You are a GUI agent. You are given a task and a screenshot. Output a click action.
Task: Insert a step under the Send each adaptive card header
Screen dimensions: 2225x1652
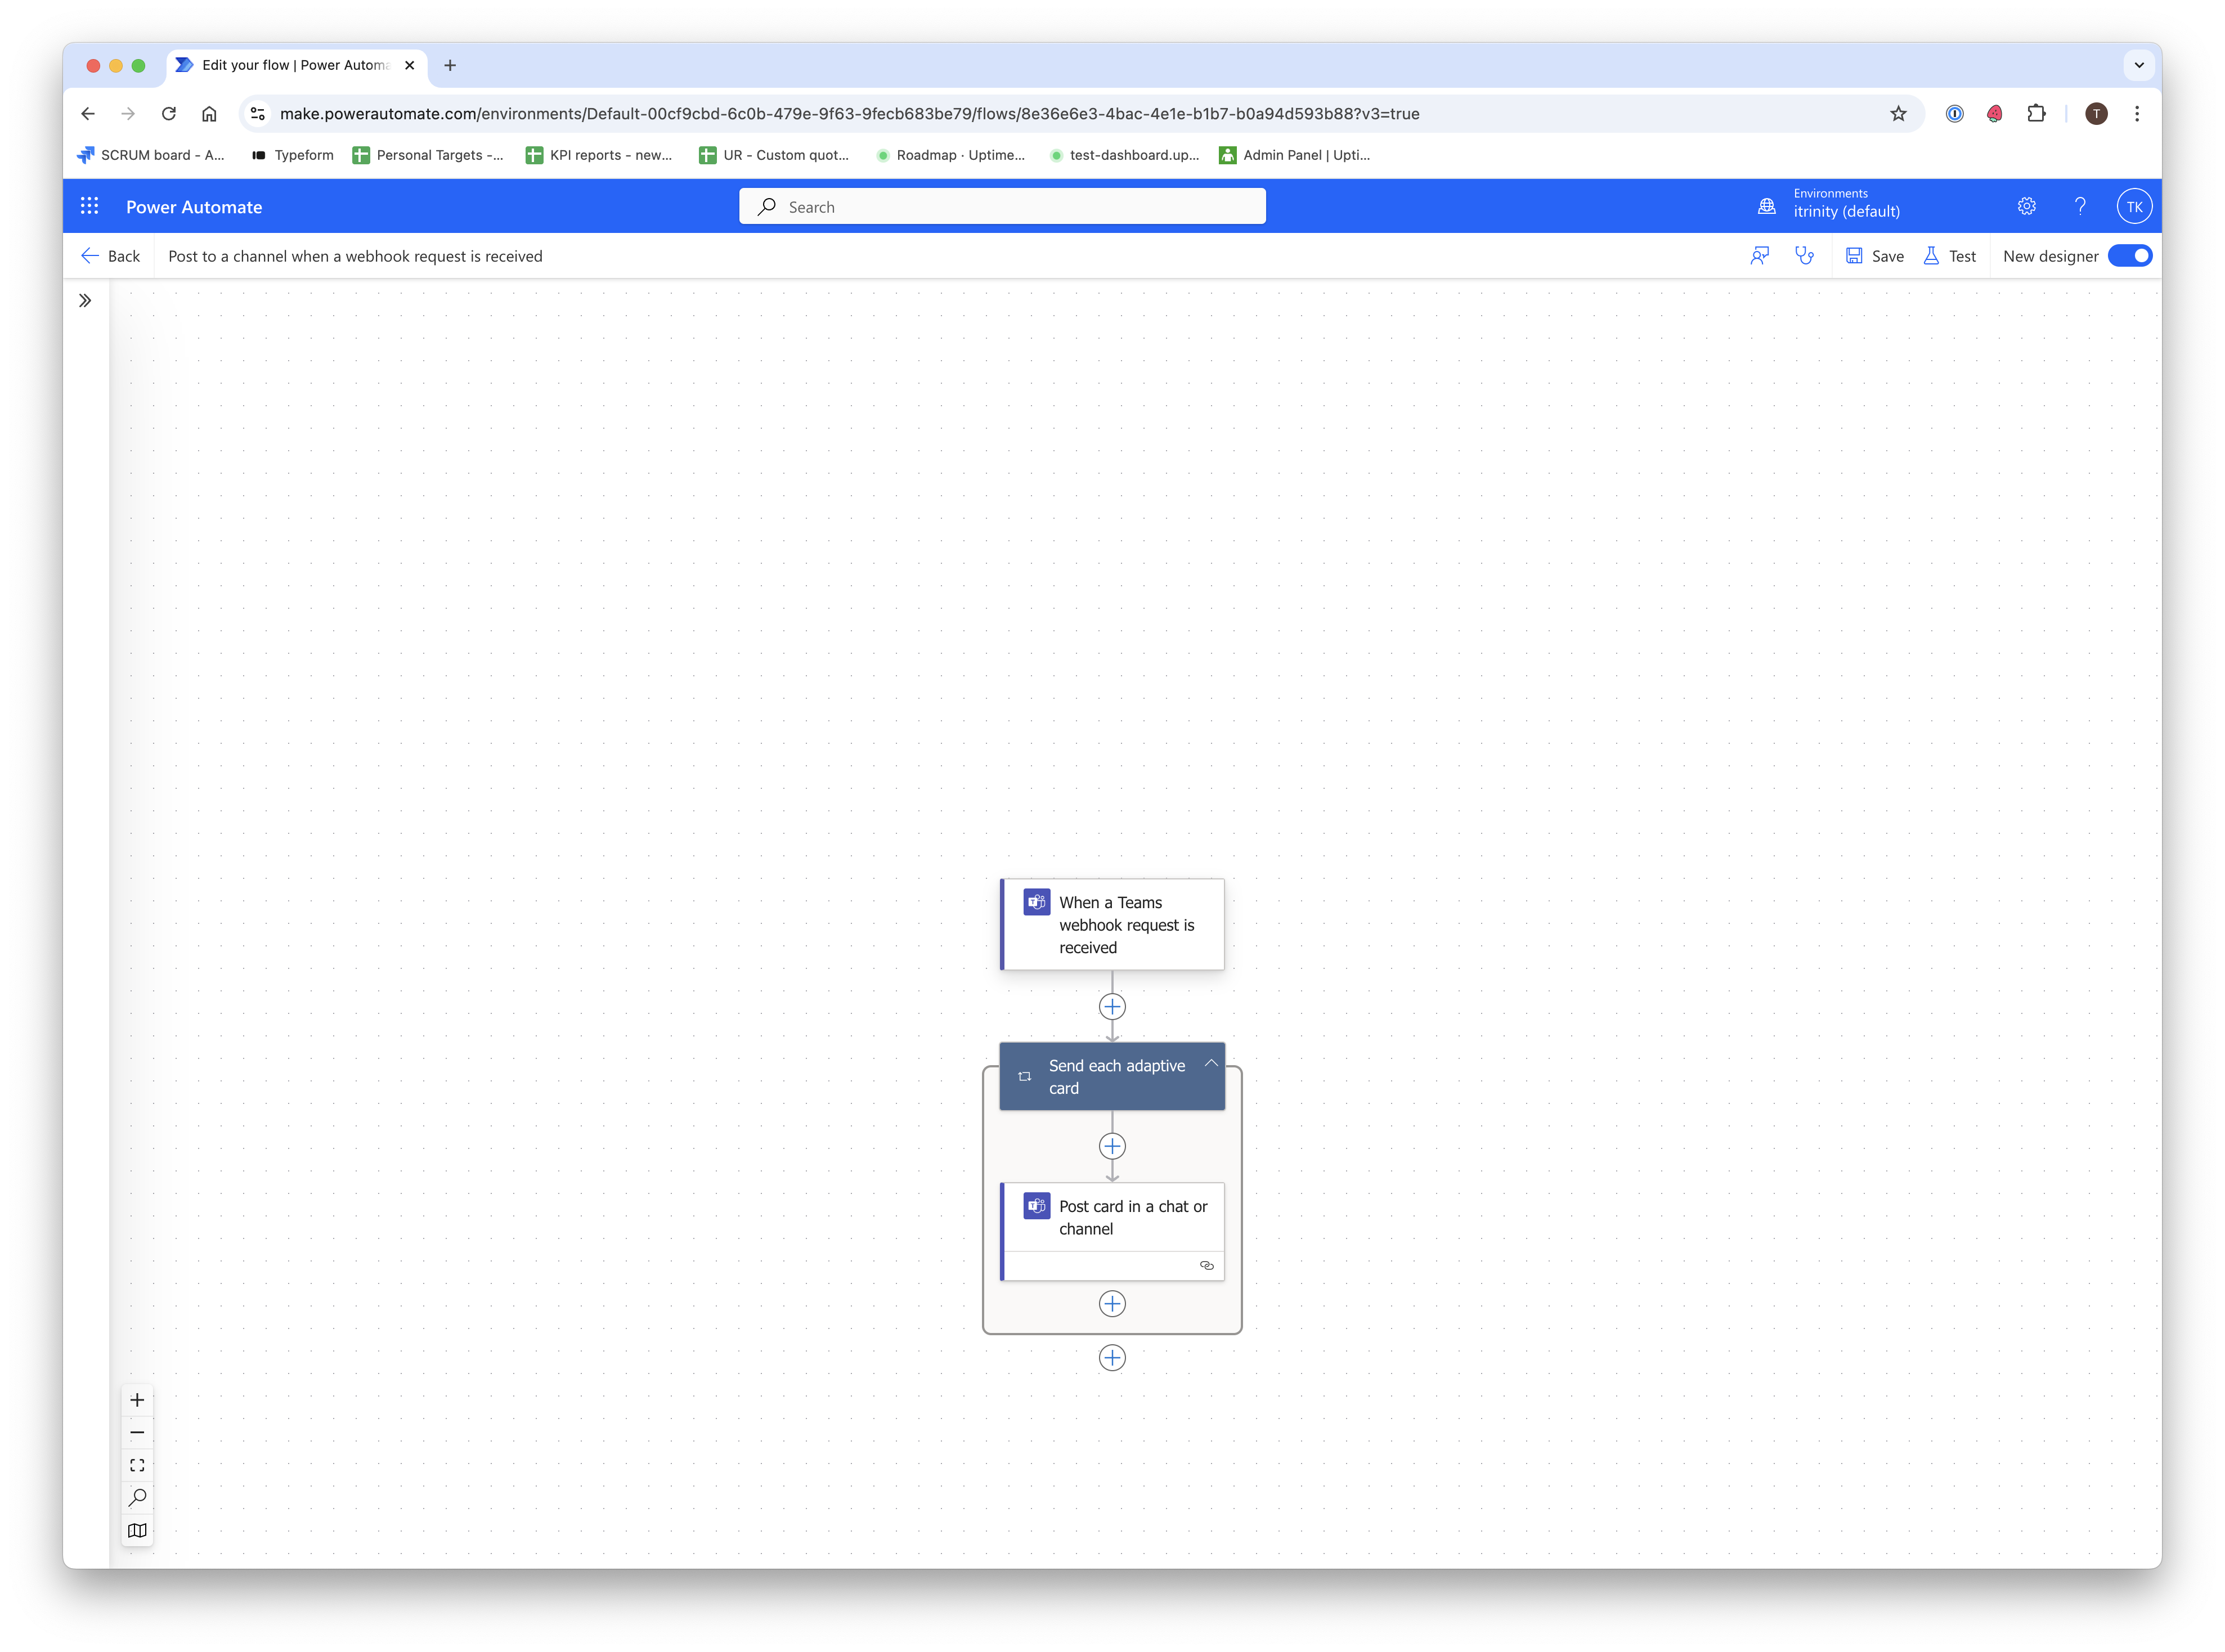coord(1112,1146)
